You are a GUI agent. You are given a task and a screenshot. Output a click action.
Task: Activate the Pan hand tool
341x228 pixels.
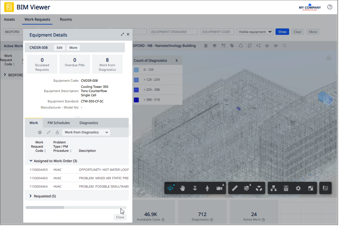[x=183, y=189]
